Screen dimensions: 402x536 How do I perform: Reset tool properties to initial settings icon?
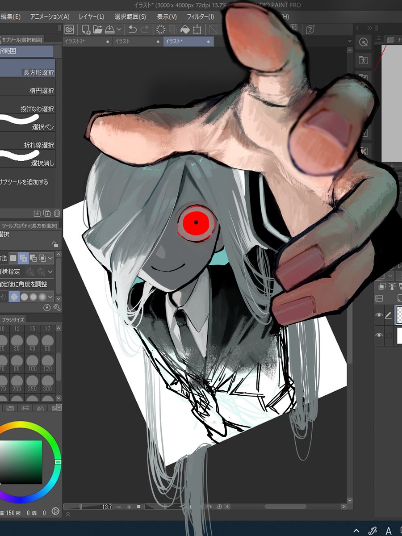pyautogui.click(x=47, y=308)
